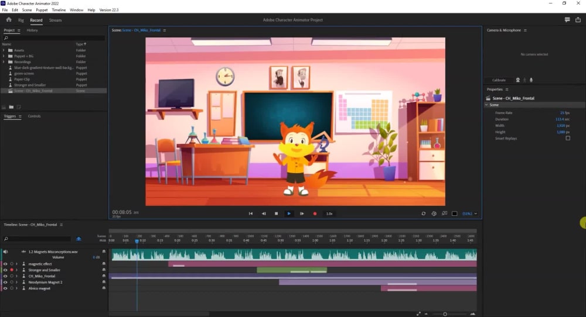Click the share export icon
Viewport: 586px width, 317px height.
click(x=578, y=20)
